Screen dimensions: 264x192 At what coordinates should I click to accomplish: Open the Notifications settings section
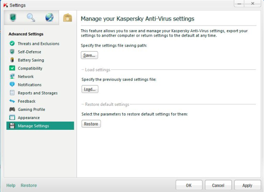point(29,85)
